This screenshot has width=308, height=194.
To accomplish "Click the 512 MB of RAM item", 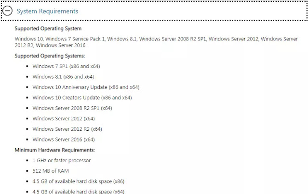I will pyautogui.click(x=51, y=171).
